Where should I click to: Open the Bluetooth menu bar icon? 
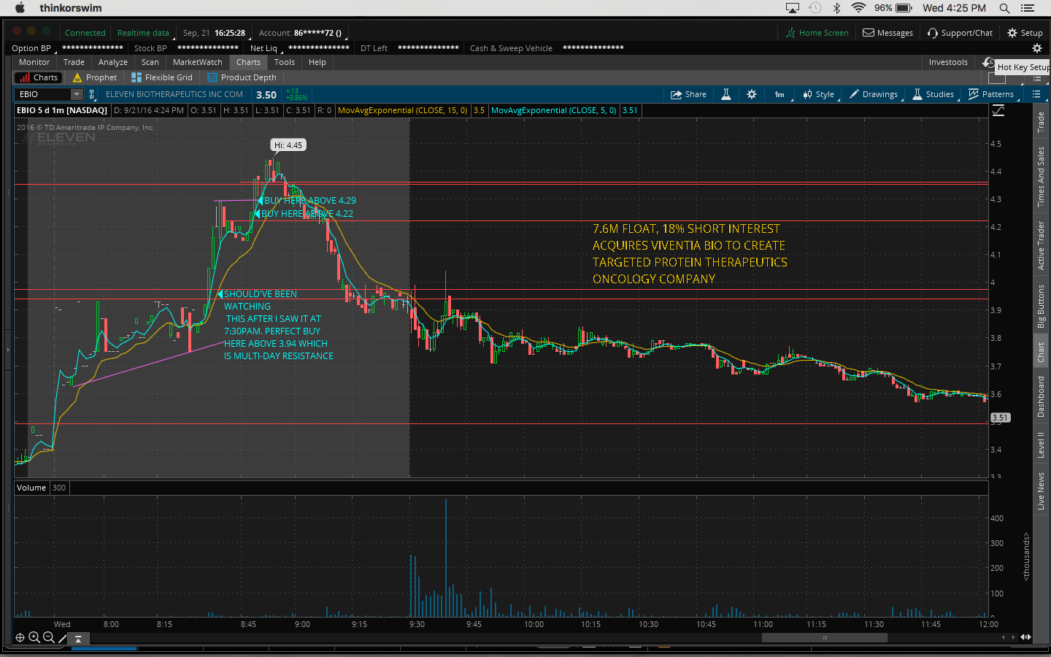coord(837,8)
